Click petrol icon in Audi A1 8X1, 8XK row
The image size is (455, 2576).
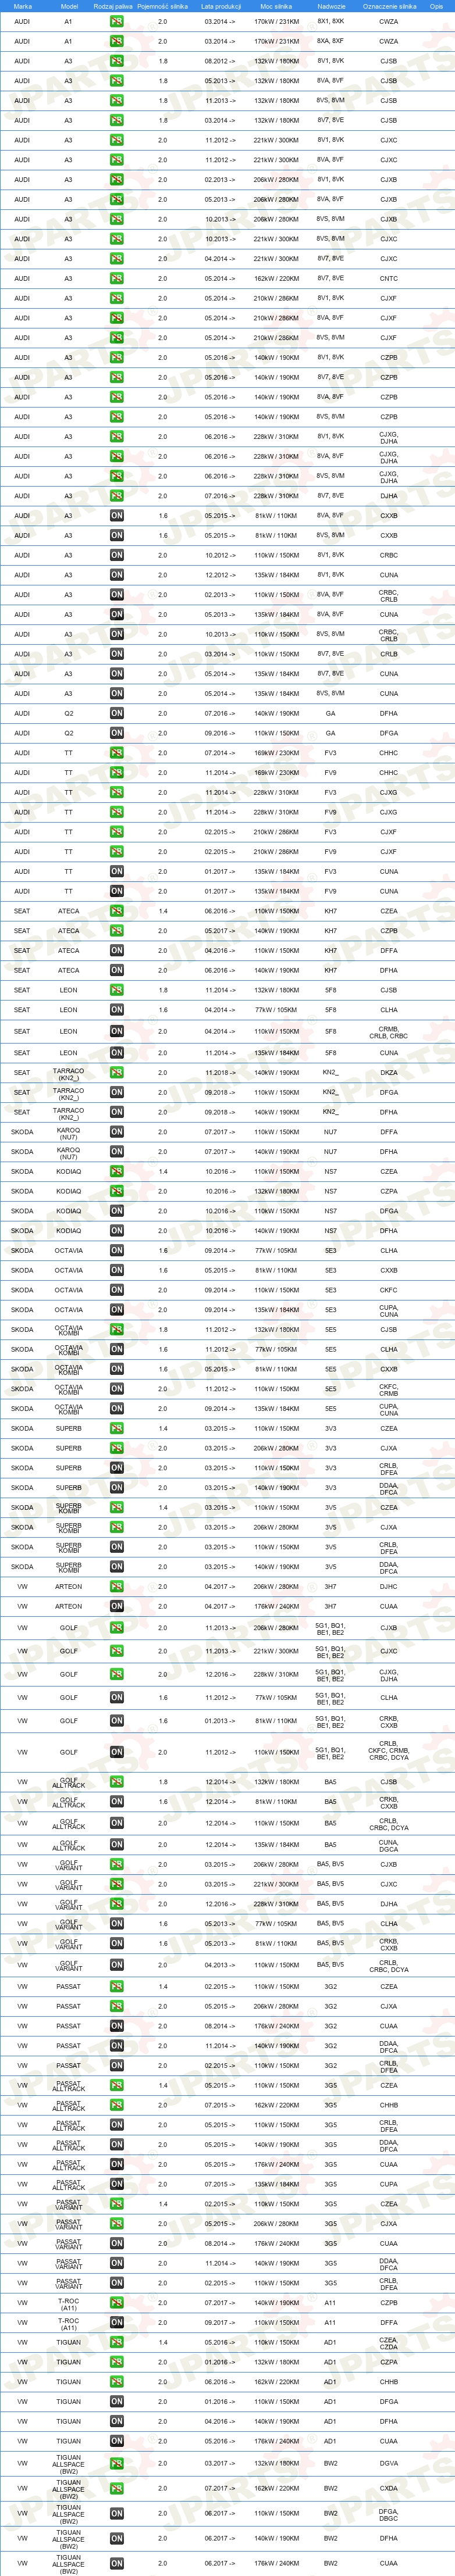click(117, 21)
